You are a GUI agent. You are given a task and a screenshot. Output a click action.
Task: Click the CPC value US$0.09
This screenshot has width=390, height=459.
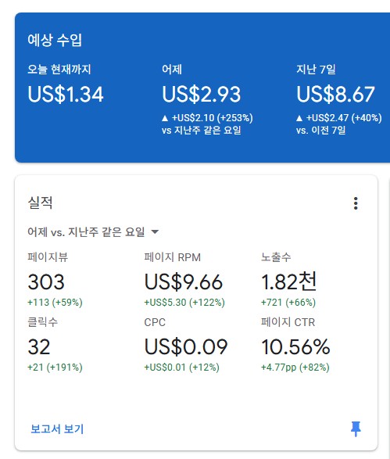186,347
